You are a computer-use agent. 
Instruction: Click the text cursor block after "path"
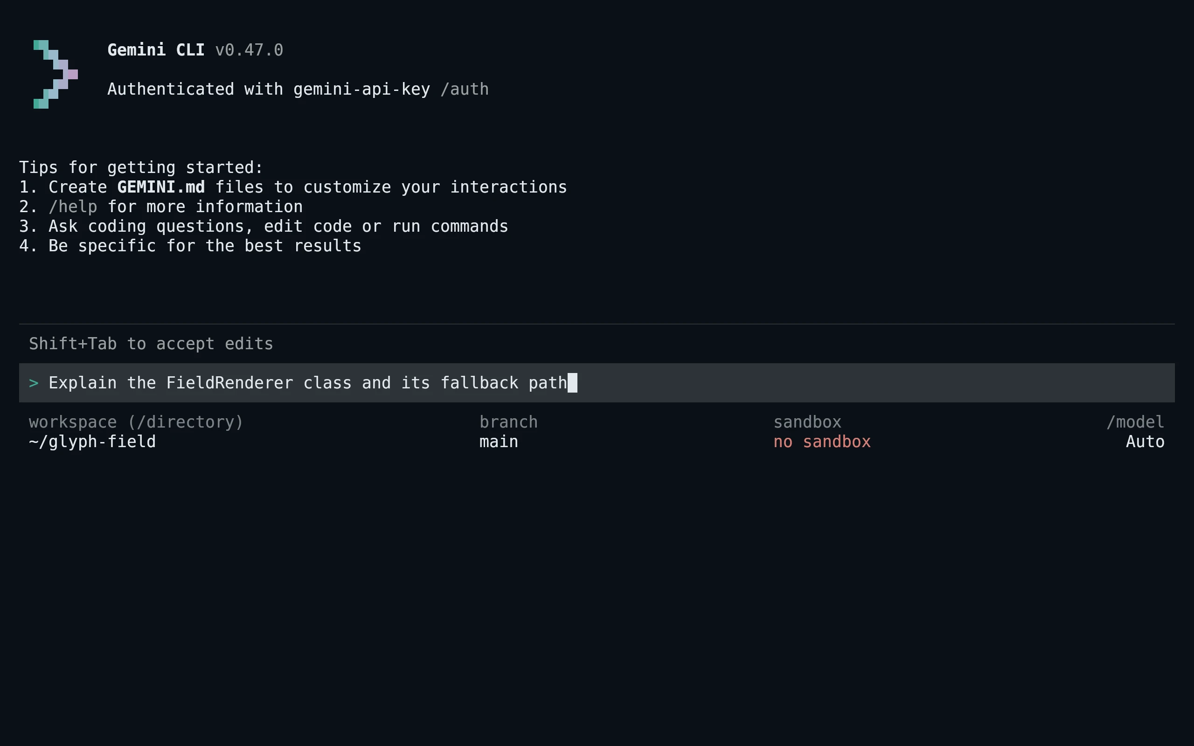tap(572, 383)
